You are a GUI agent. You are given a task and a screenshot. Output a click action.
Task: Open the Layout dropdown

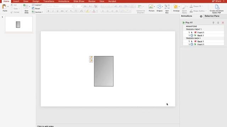[x=37, y=5]
